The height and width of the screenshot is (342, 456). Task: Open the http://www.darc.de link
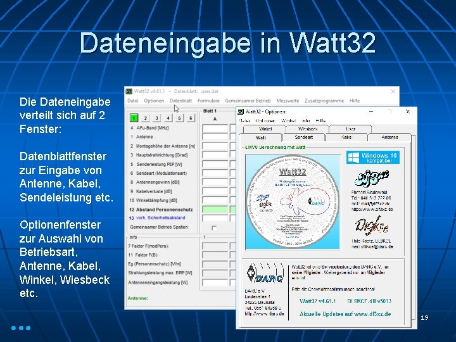(x=264, y=313)
